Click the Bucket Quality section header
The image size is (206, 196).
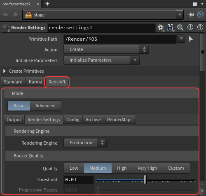[x=102, y=156]
